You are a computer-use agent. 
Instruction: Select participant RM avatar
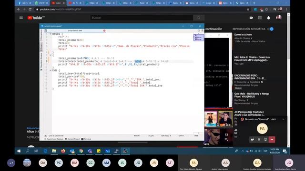74,163
